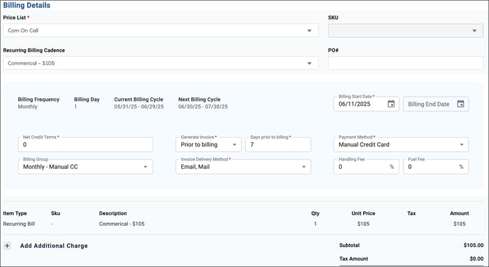Click the Billing Start Date value 06/11/2025
This screenshot has height=267, width=489.
click(354, 104)
